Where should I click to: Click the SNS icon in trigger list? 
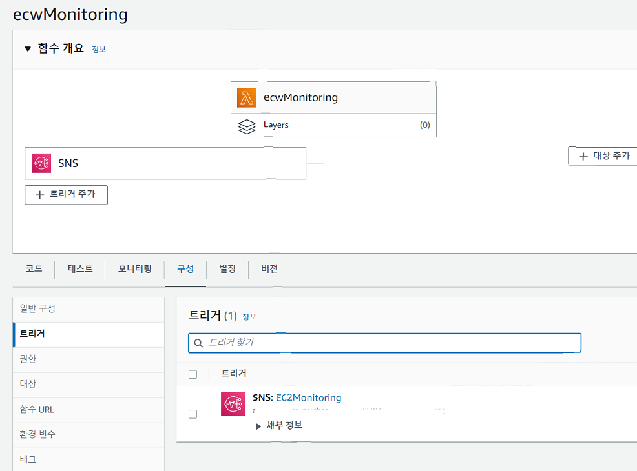pos(233,403)
